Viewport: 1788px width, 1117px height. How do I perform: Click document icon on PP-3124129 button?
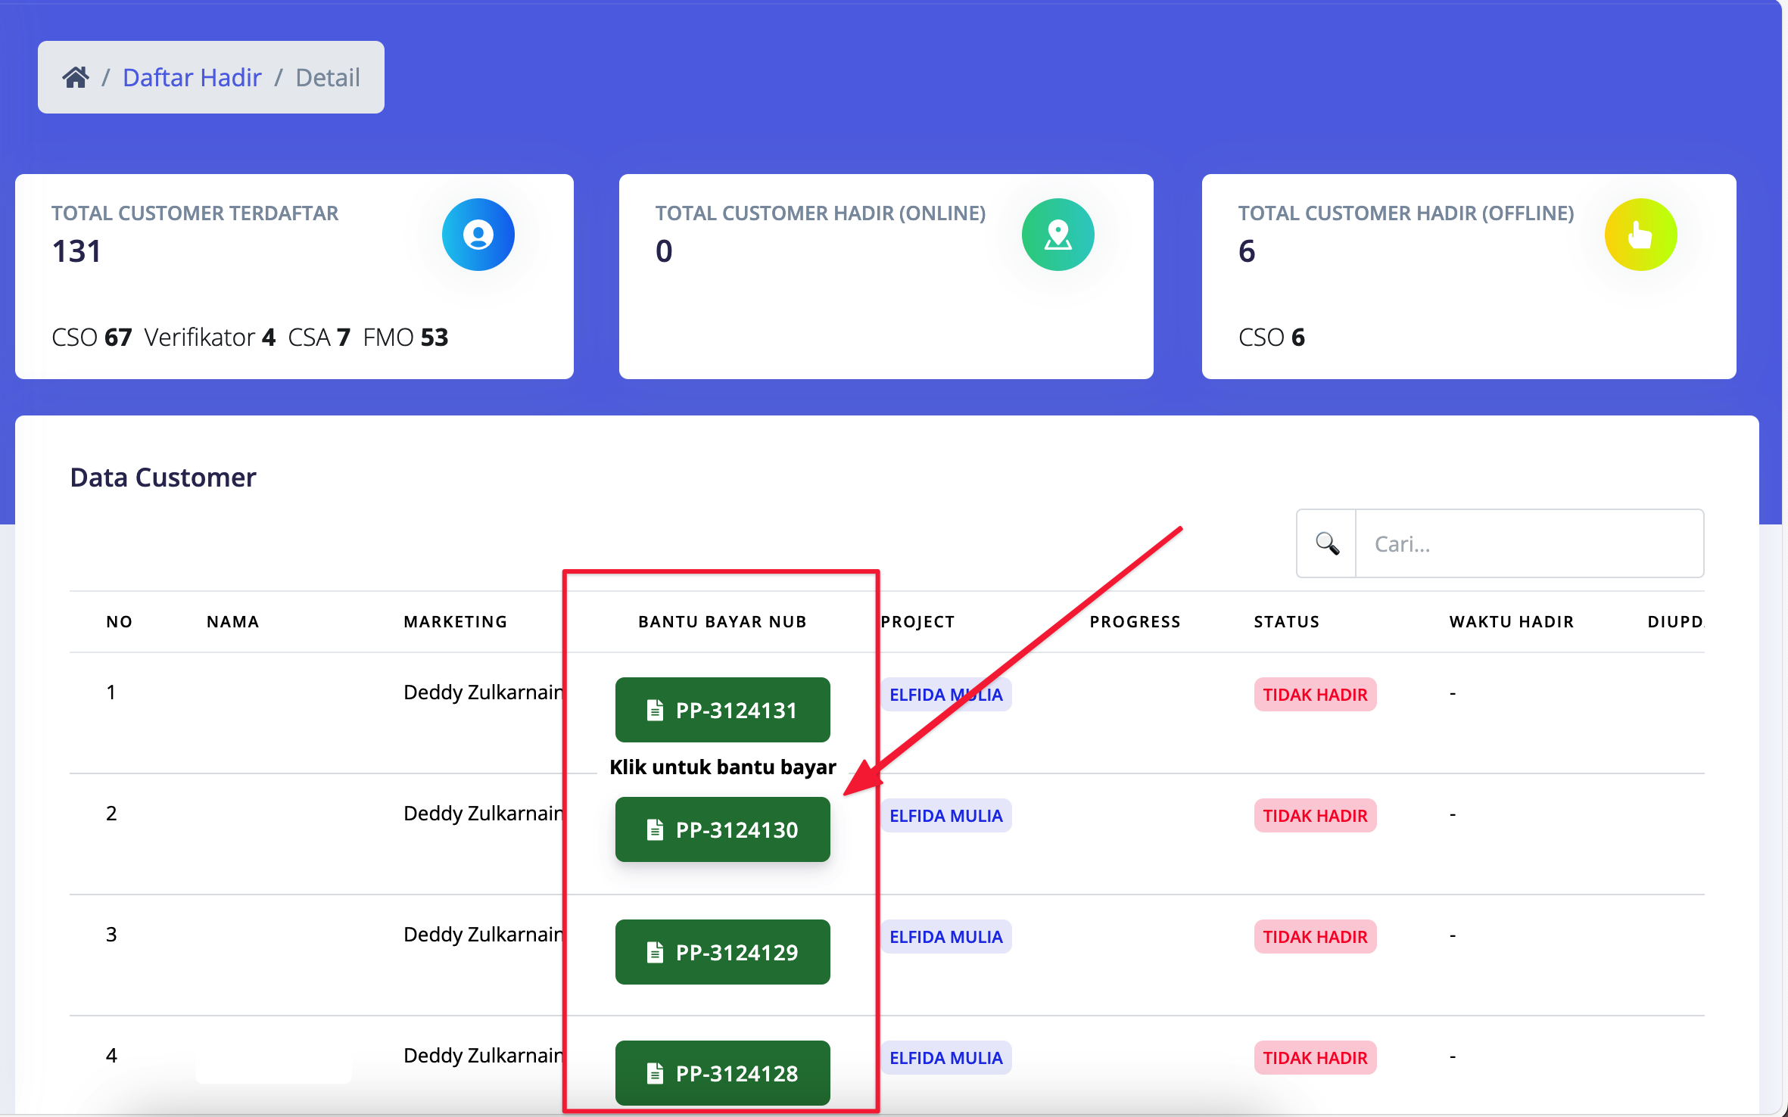click(x=655, y=952)
